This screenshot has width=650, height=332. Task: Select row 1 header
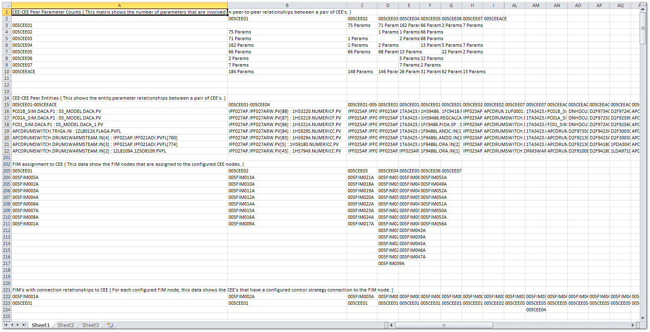[7, 12]
